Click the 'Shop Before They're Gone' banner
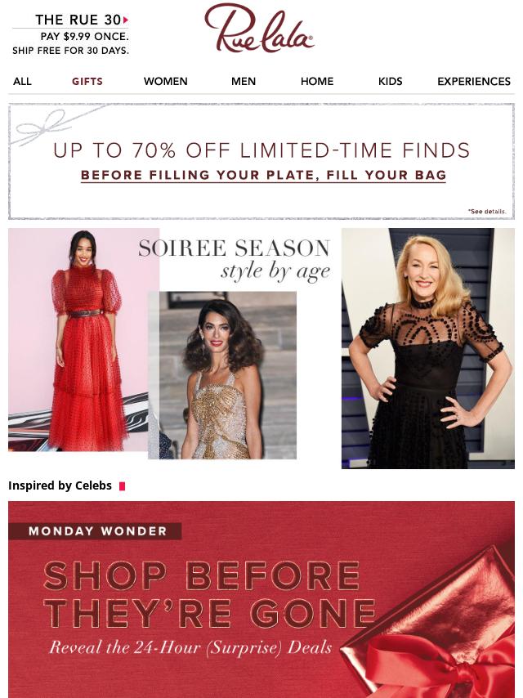 (x=261, y=600)
